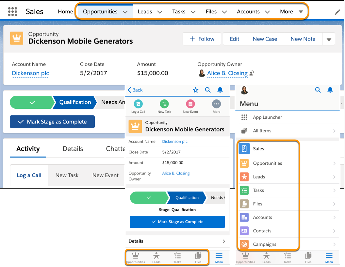
Task: Toggle Follow on Dickenson Mobile Generators
Action: [x=202, y=39]
